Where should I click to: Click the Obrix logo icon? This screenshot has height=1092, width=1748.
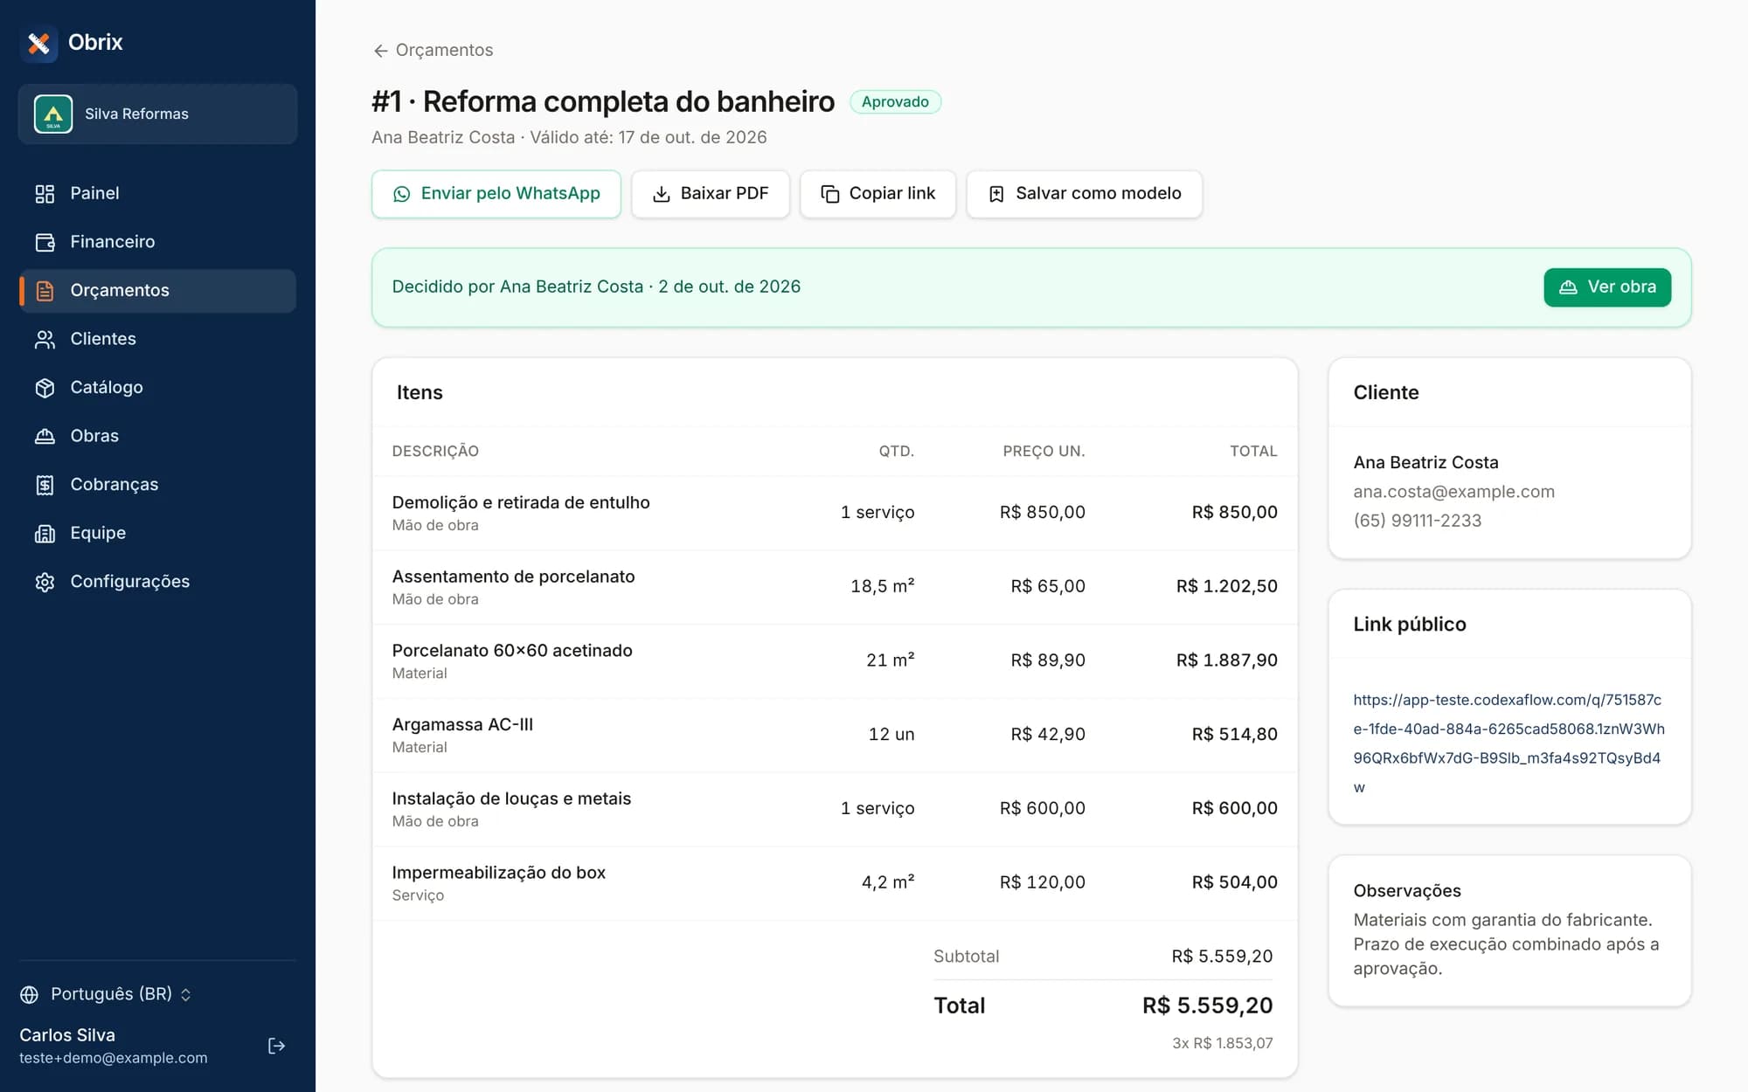(x=38, y=43)
